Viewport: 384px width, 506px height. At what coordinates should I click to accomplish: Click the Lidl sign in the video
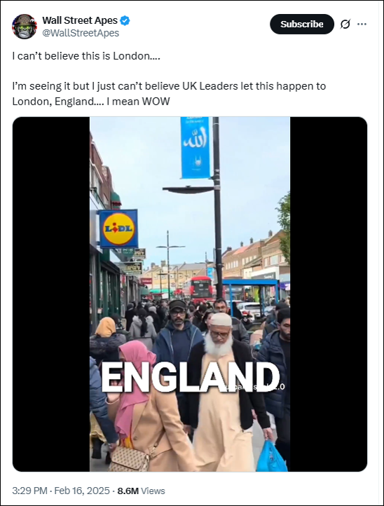coord(118,228)
